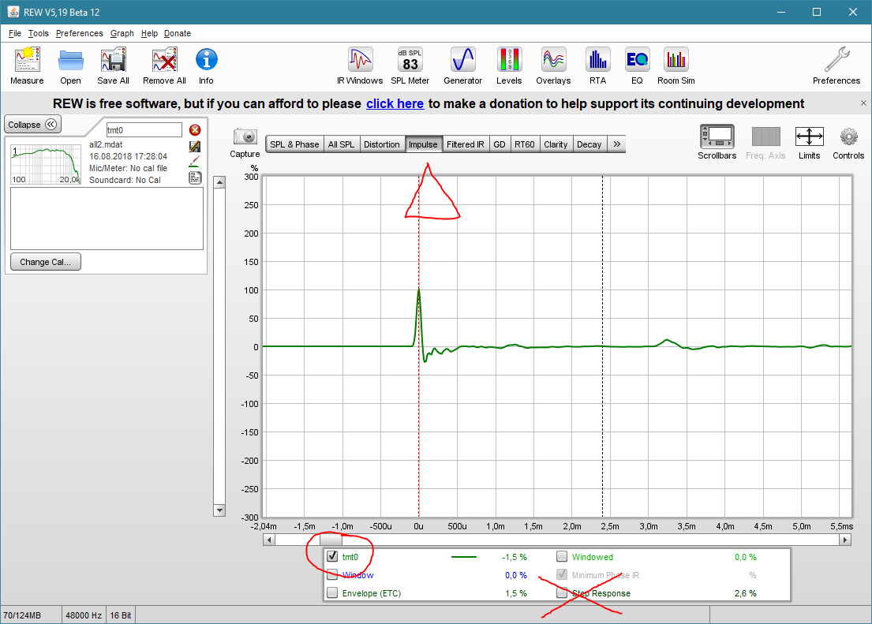Open graph Limits icon
Image resolution: width=872 pixels, height=624 pixels.
[x=809, y=136]
